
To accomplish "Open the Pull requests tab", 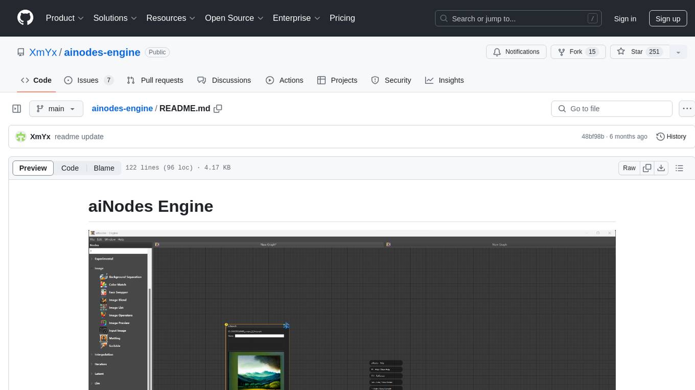I will pyautogui.click(x=155, y=80).
